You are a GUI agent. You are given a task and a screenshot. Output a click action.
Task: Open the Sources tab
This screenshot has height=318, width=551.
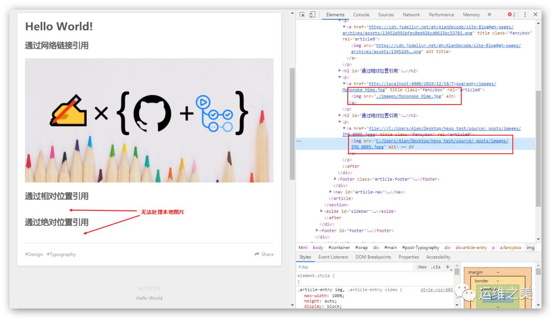[x=386, y=14]
